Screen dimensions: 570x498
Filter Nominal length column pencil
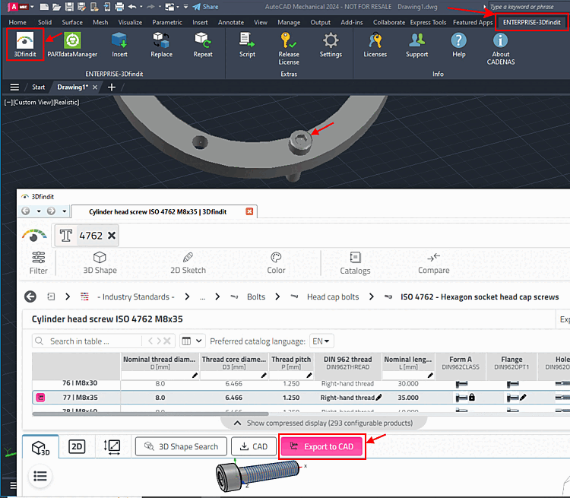(x=430, y=376)
